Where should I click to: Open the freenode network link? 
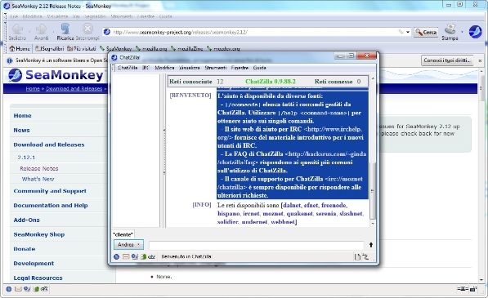click(x=334, y=206)
